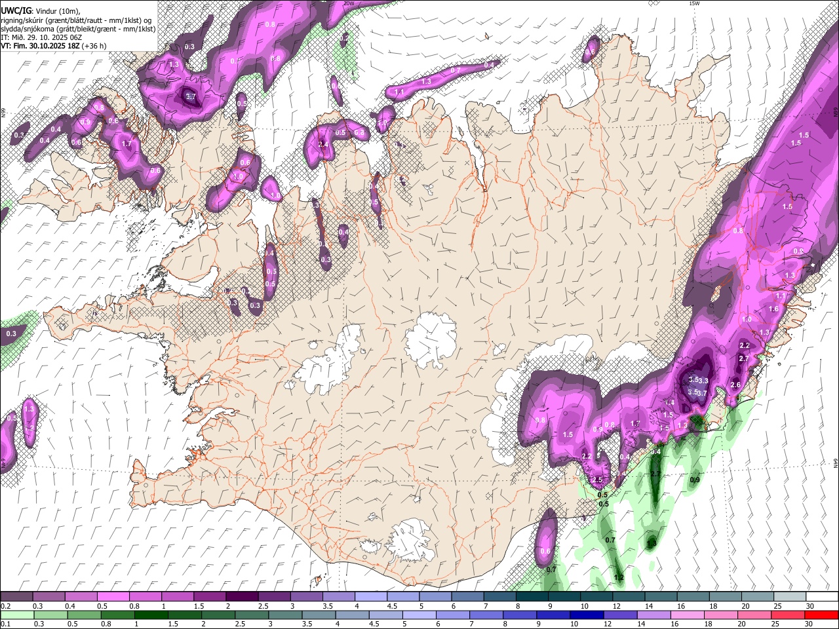This screenshot has width=839, height=629.
Task: Click the pale grey 25–30 snow swatch
Action: (789, 596)
